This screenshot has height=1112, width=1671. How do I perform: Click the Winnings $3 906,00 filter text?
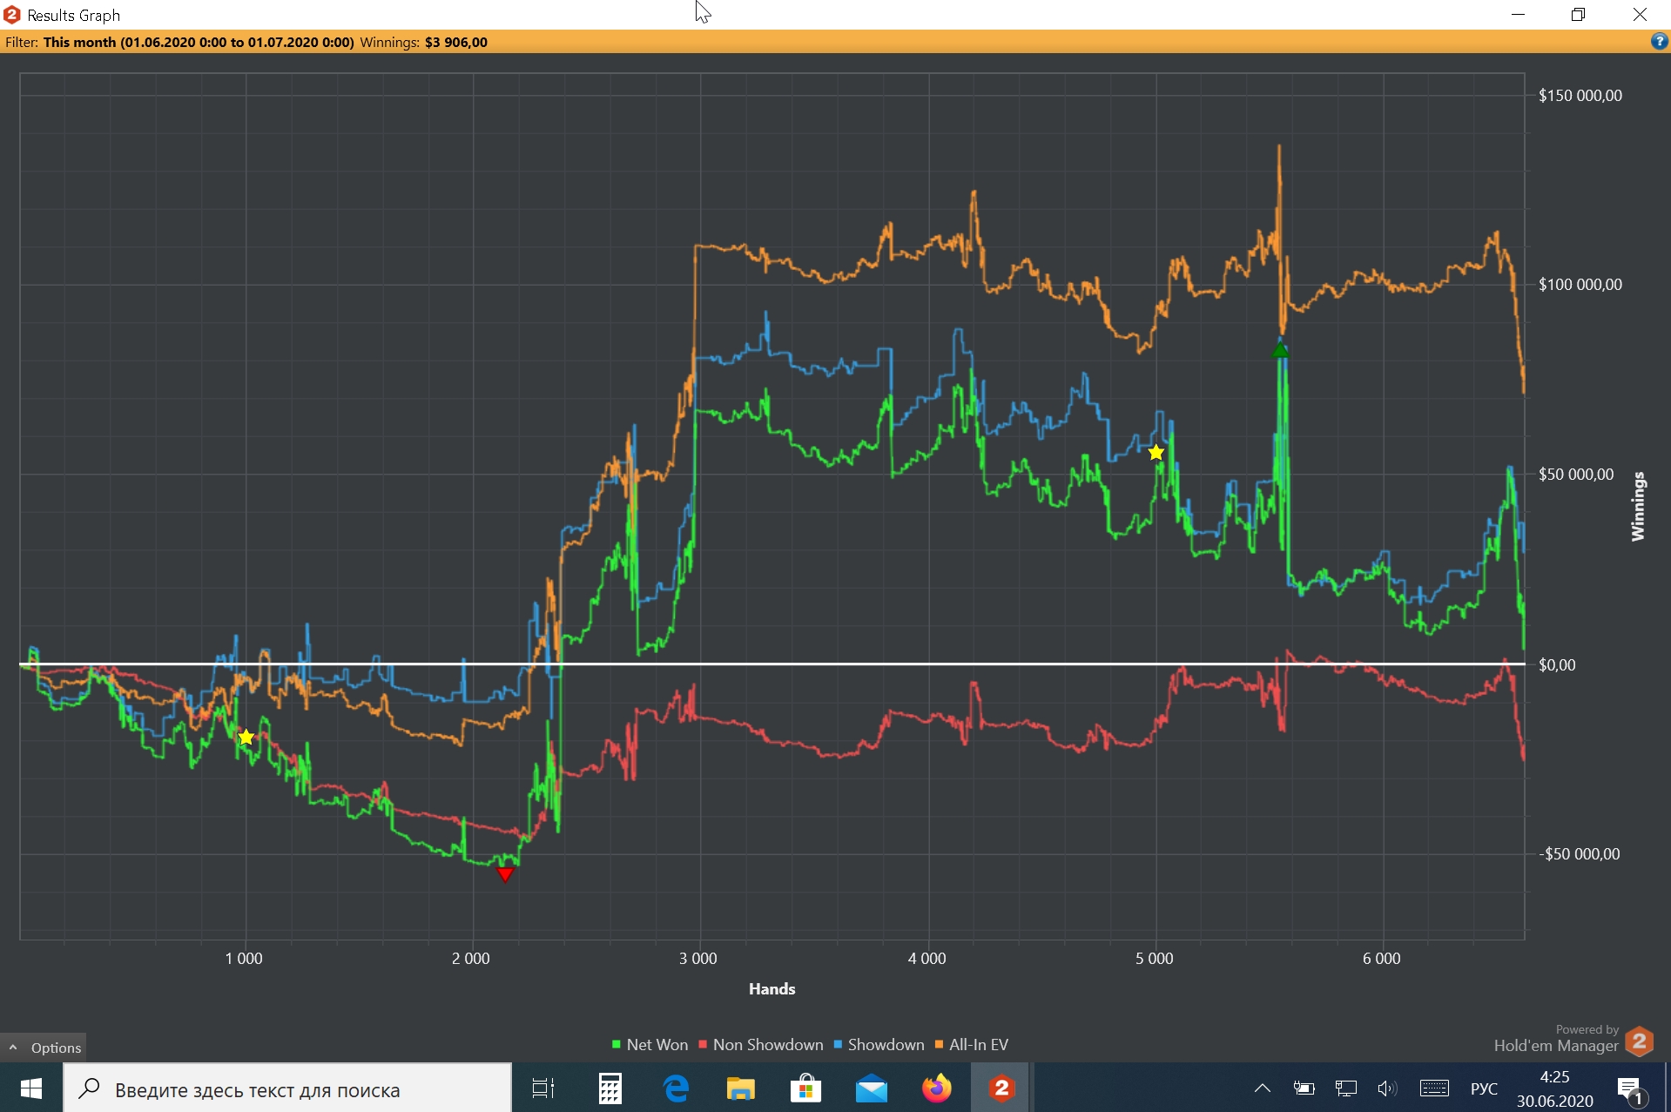tap(423, 42)
